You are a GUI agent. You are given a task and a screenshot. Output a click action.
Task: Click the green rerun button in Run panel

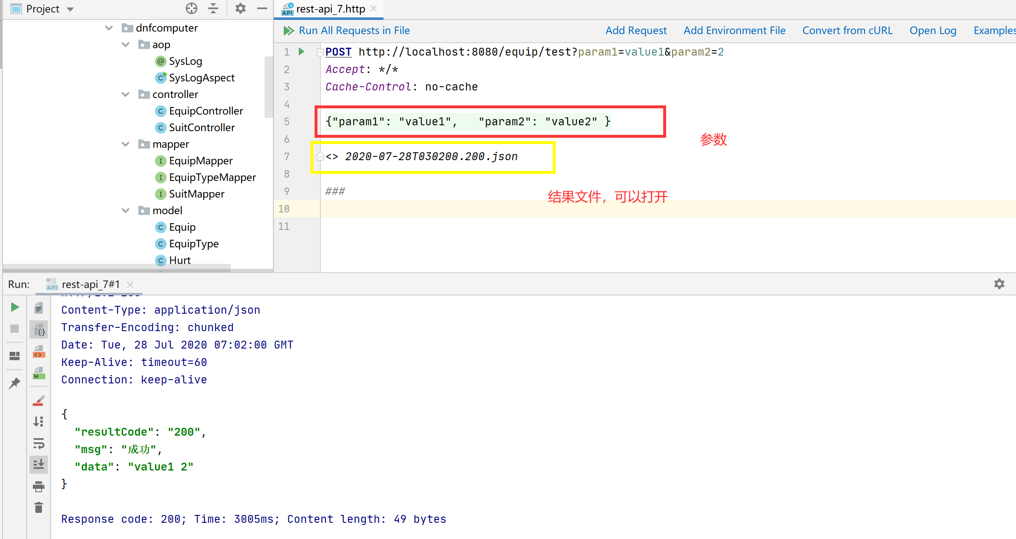(x=15, y=307)
